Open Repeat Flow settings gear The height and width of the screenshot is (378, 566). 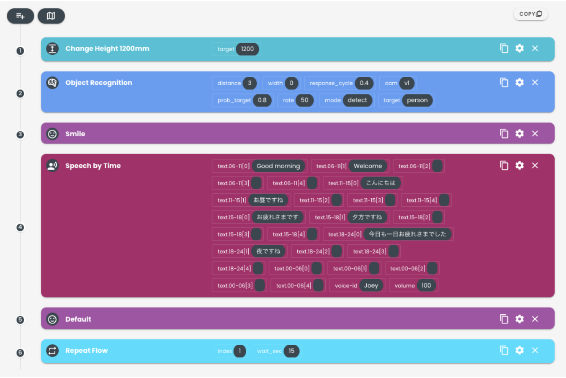(x=520, y=350)
